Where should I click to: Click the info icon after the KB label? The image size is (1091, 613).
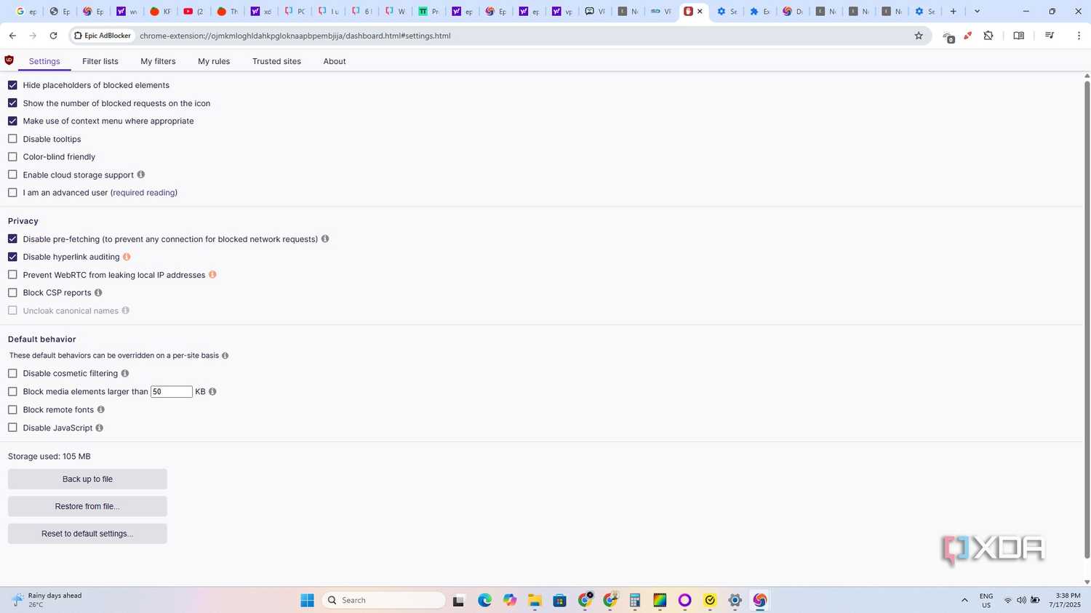click(212, 391)
